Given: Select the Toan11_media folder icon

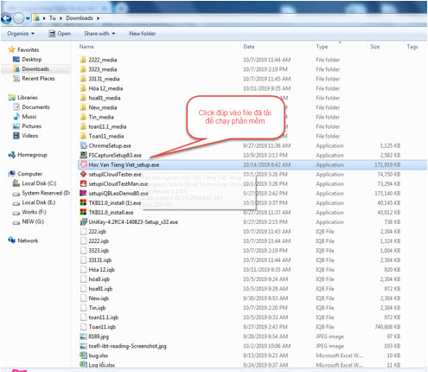Looking at the screenshot, I should click(x=83, y=136).
